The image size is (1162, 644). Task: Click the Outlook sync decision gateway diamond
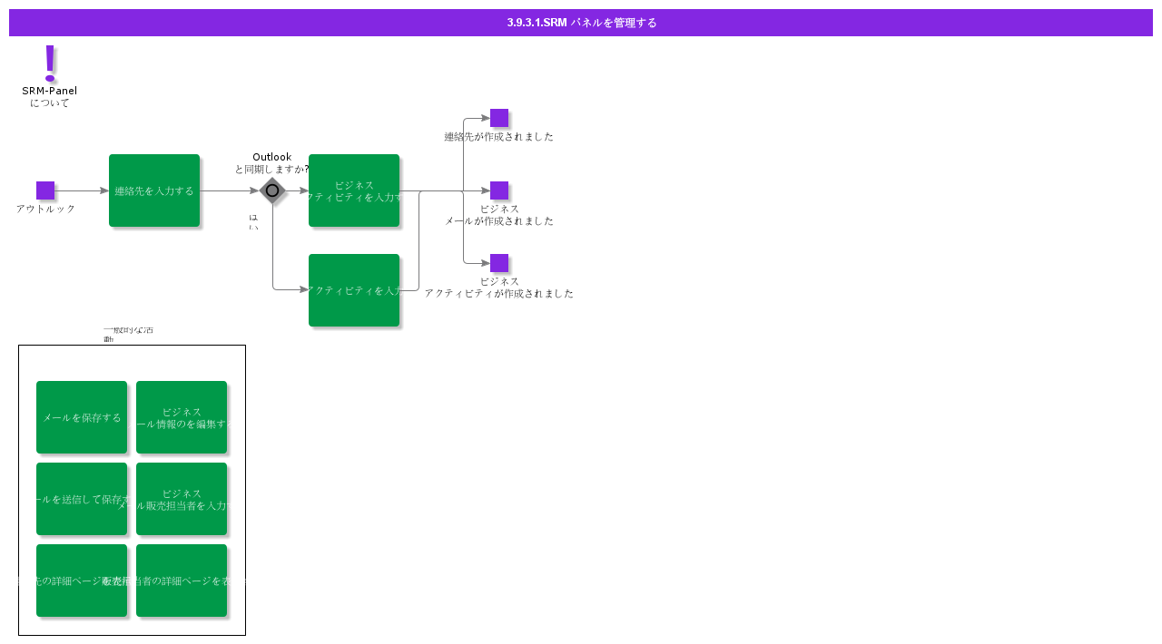pos(272,190)
